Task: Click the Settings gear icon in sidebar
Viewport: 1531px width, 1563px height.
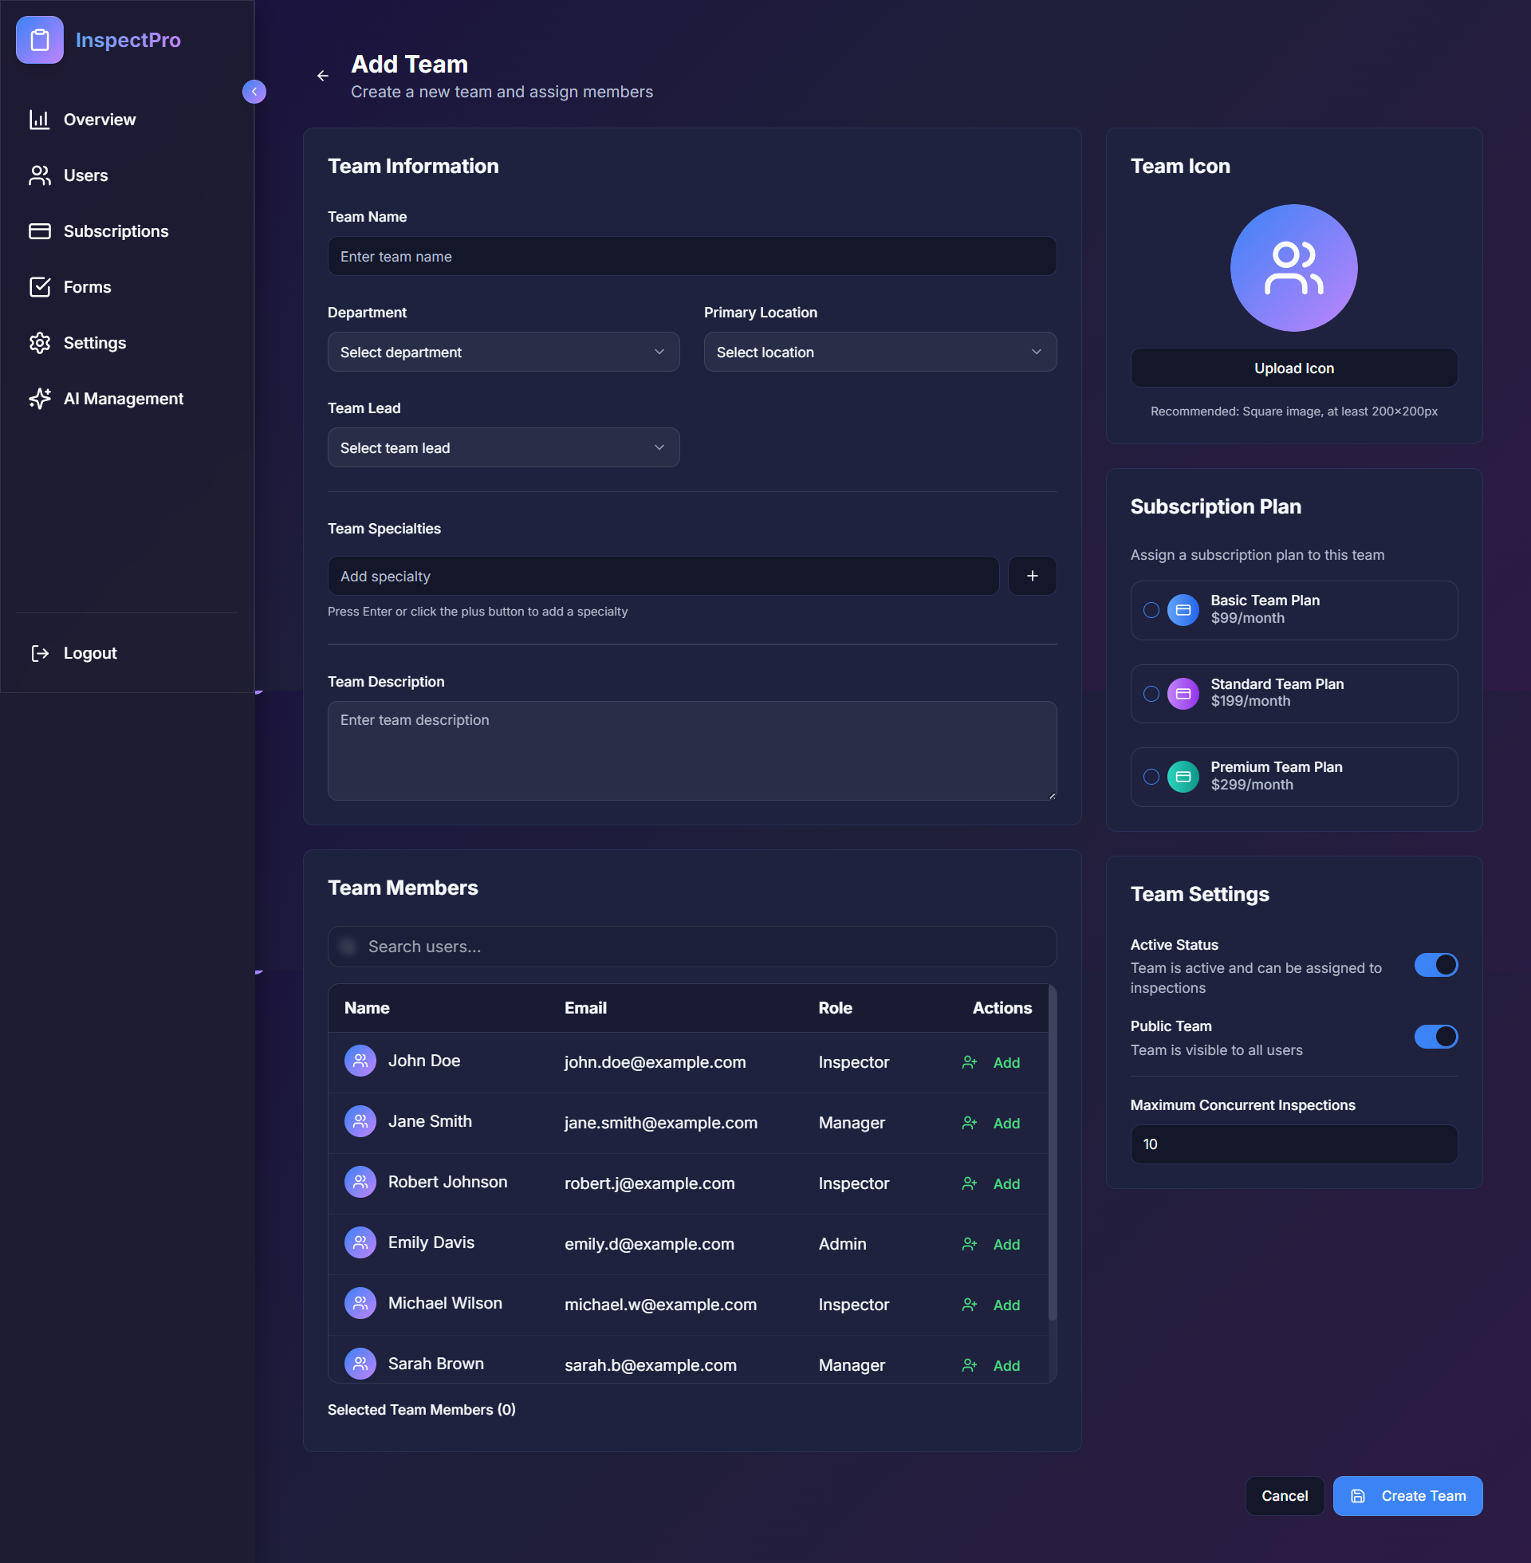Action: click(39, 344)
